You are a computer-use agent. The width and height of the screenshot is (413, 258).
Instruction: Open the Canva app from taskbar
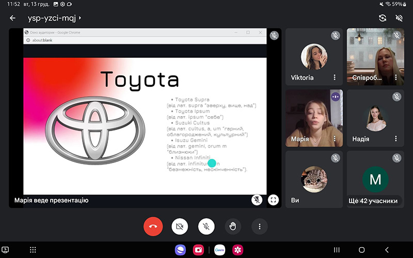tap(220, 250)
